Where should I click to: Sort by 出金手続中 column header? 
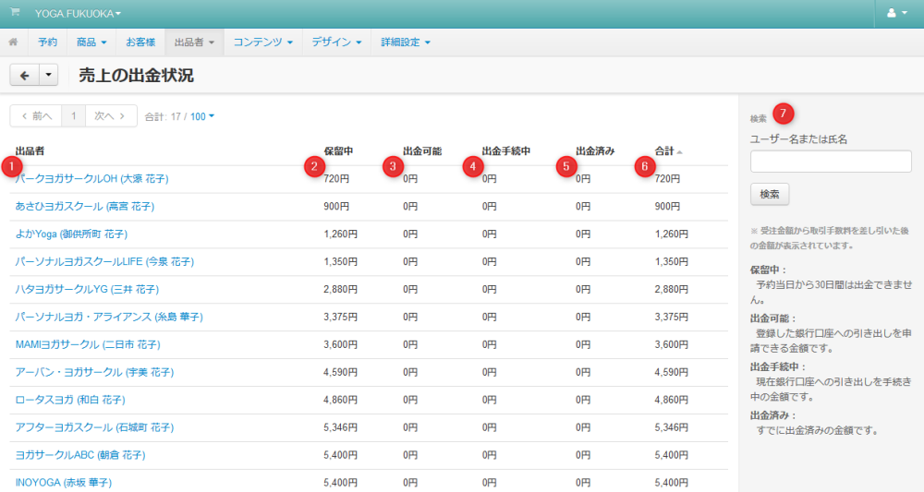505,151
